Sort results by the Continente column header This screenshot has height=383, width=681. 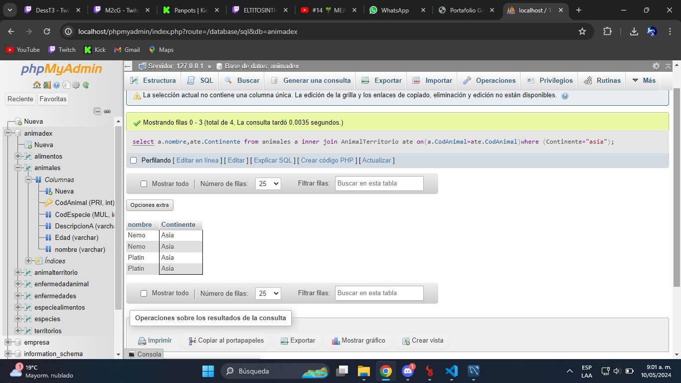tap(178, 224)
